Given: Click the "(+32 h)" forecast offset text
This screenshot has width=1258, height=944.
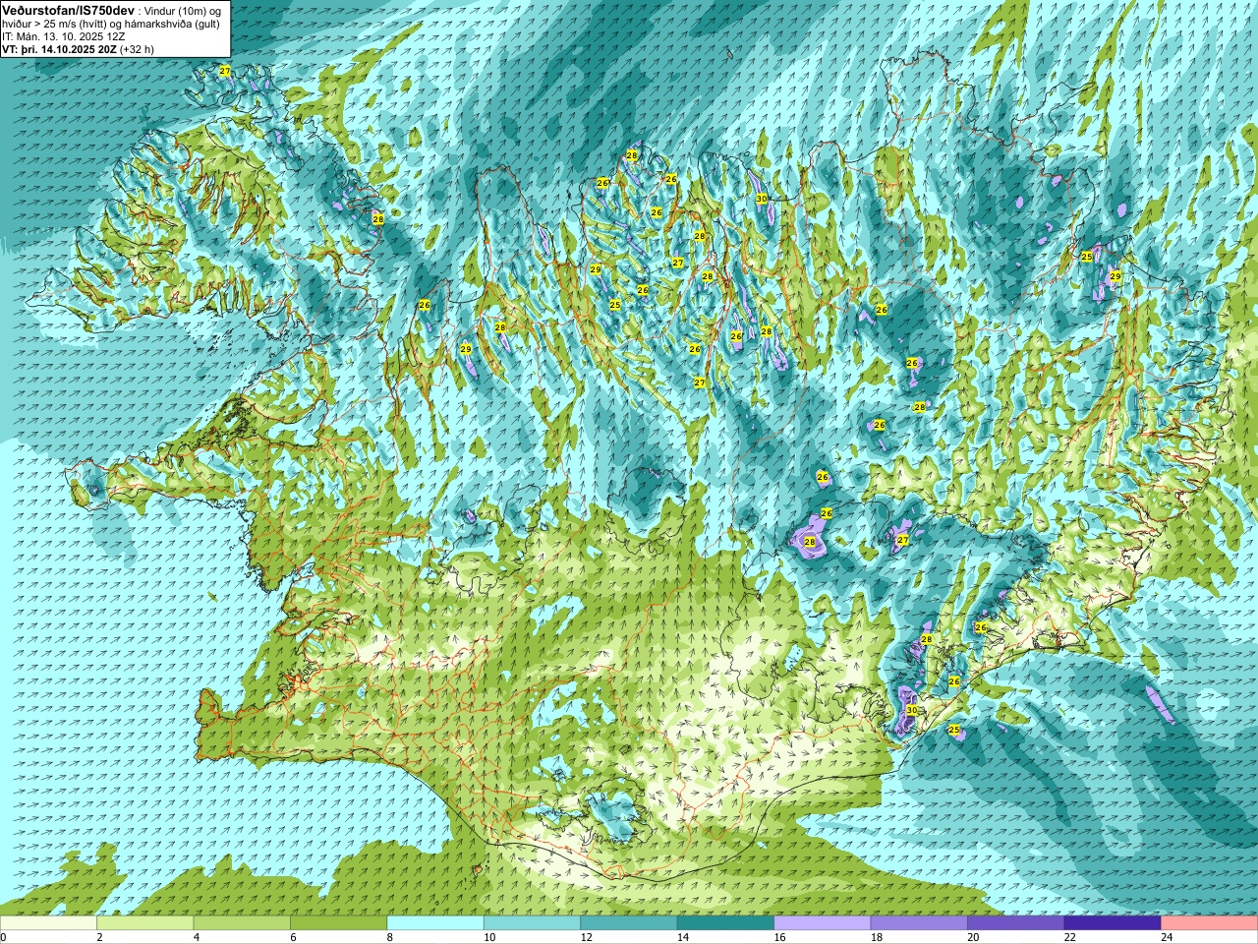Looking at the screenshot, I should (137, 48).
